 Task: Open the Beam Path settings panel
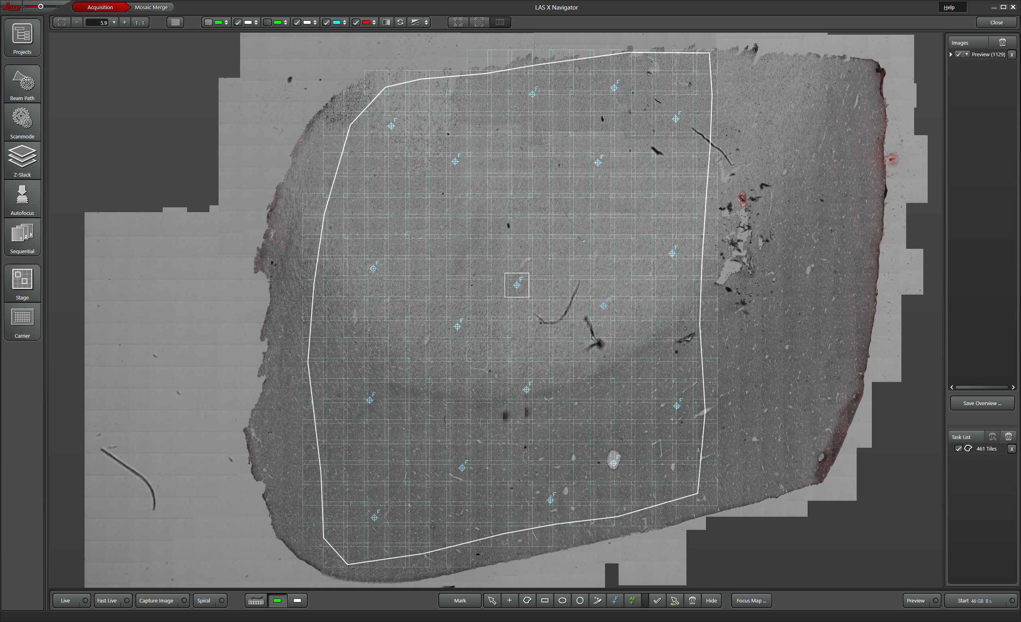tap(22, 85)
